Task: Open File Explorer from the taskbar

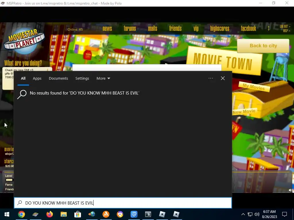Action: [63, 214]
